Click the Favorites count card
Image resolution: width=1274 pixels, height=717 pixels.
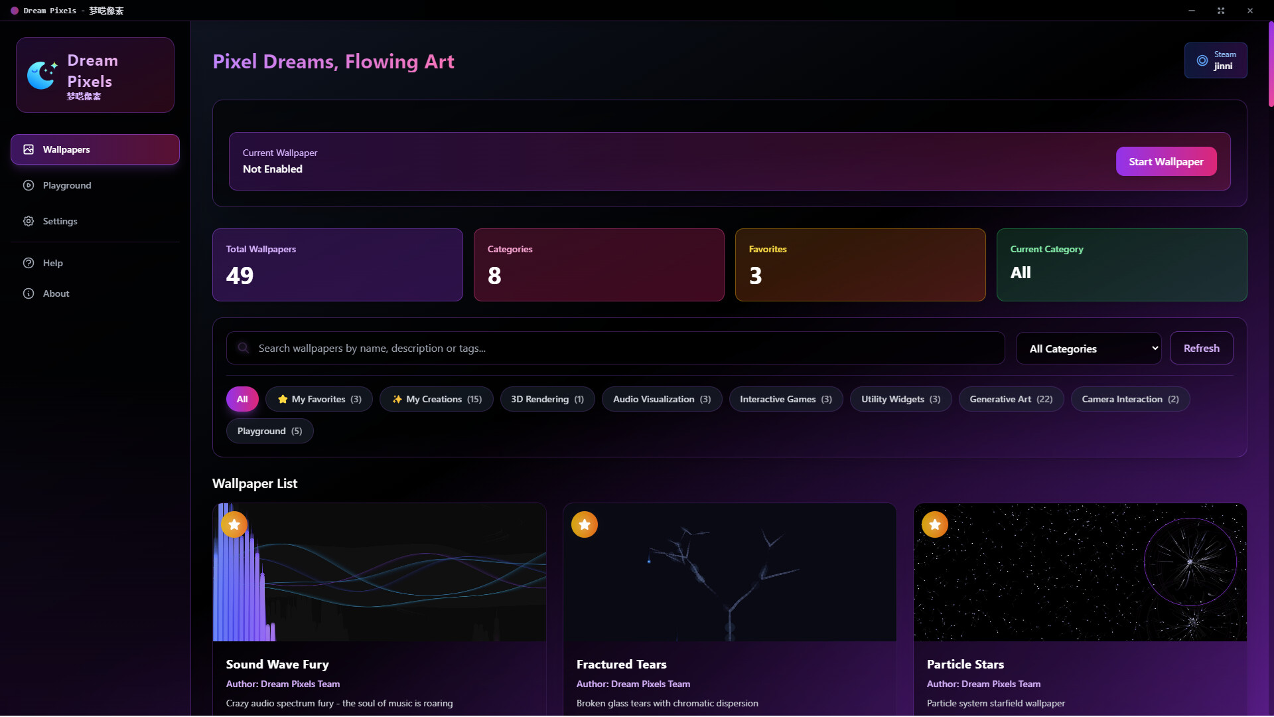tap(860, 264)
